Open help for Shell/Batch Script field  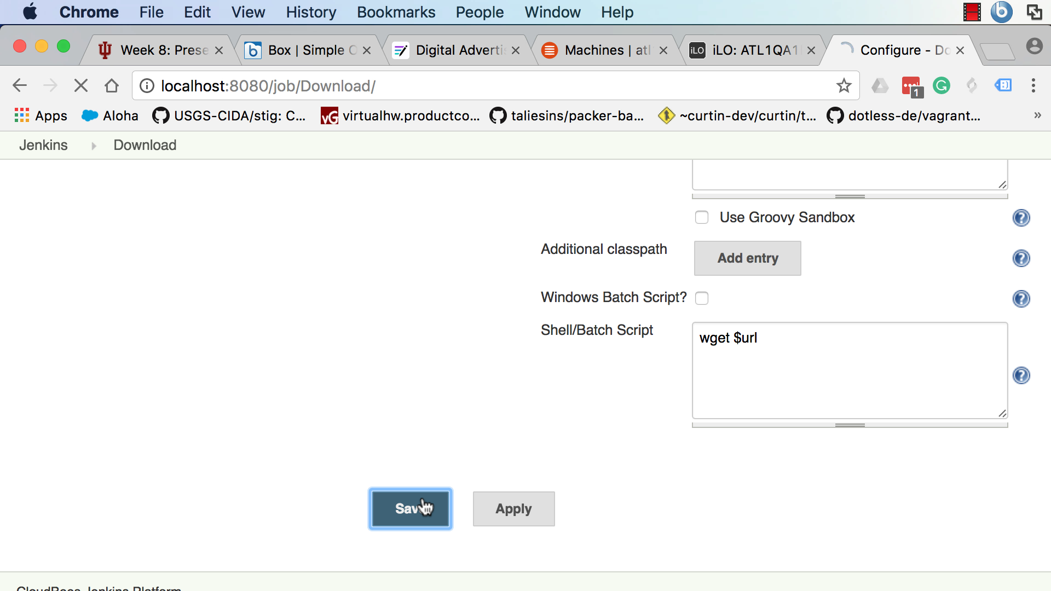coord(1021,375)
